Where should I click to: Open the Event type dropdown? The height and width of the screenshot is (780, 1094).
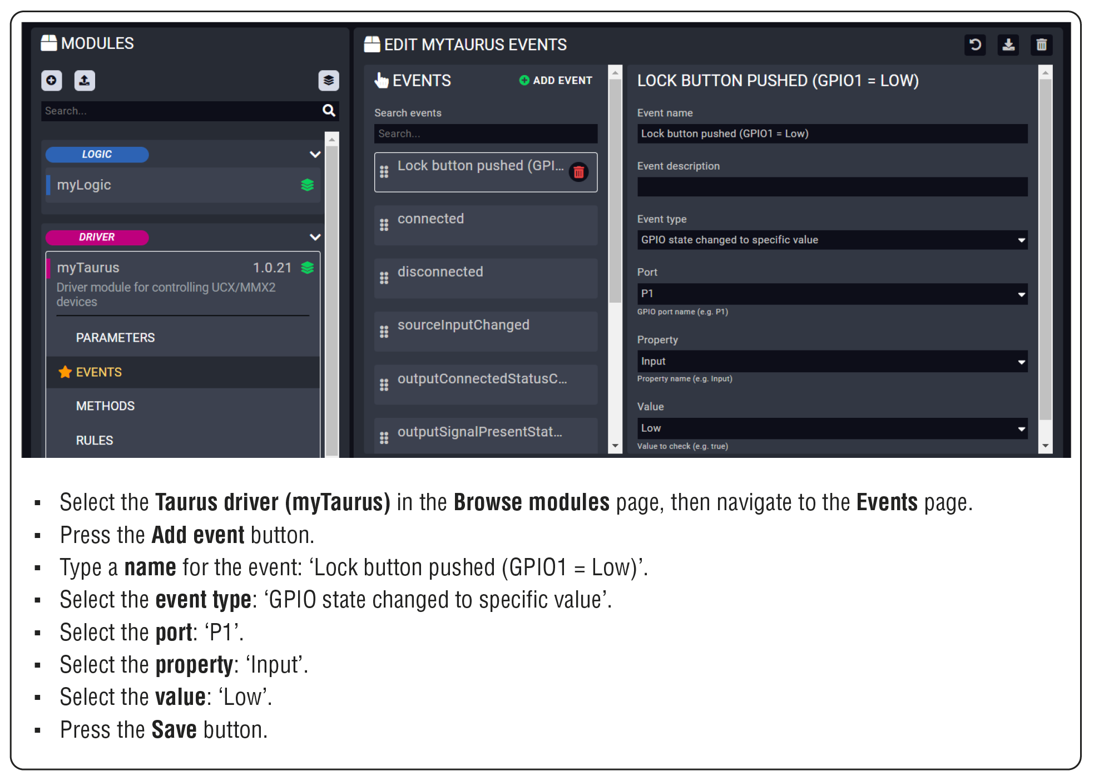coord(831,240)
